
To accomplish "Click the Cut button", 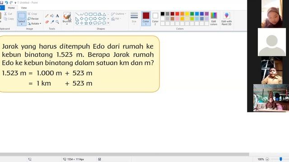I will point(8,14).
